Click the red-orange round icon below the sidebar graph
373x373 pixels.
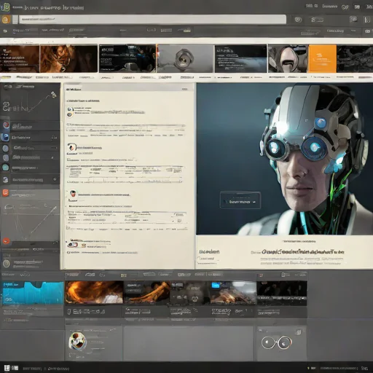(6, 240)
